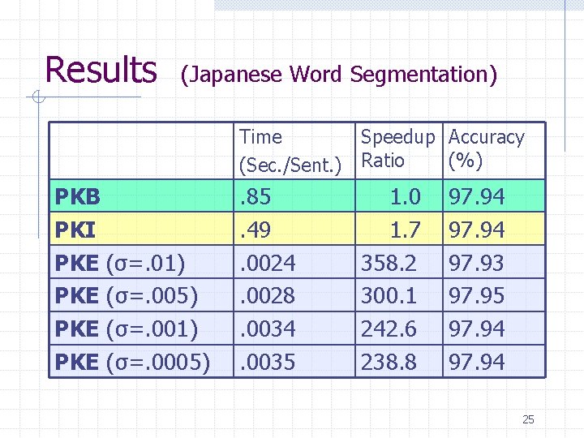Click the time value '.0028'
This screenshot has width=584, height=438.
tap(268, 295)
